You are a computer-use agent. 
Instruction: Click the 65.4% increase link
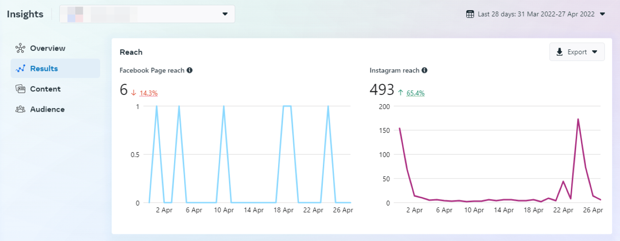point(416,93)
